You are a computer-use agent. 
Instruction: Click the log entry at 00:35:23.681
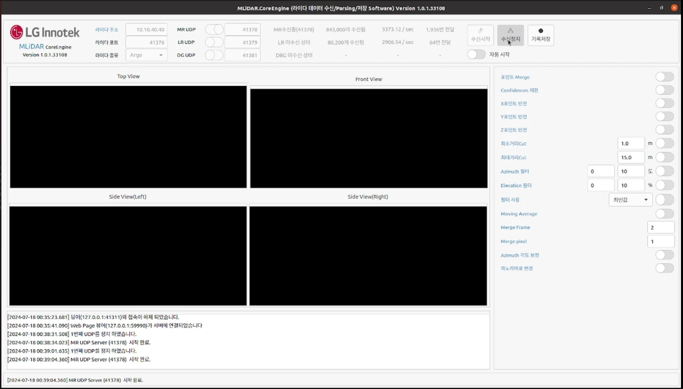tap(93, 317)
